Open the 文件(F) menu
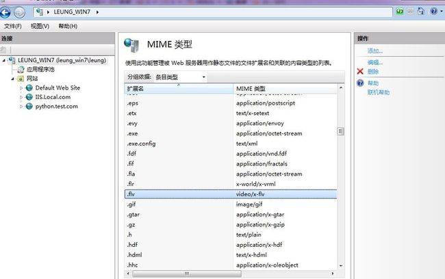445x279 pixels. [13, 26]
